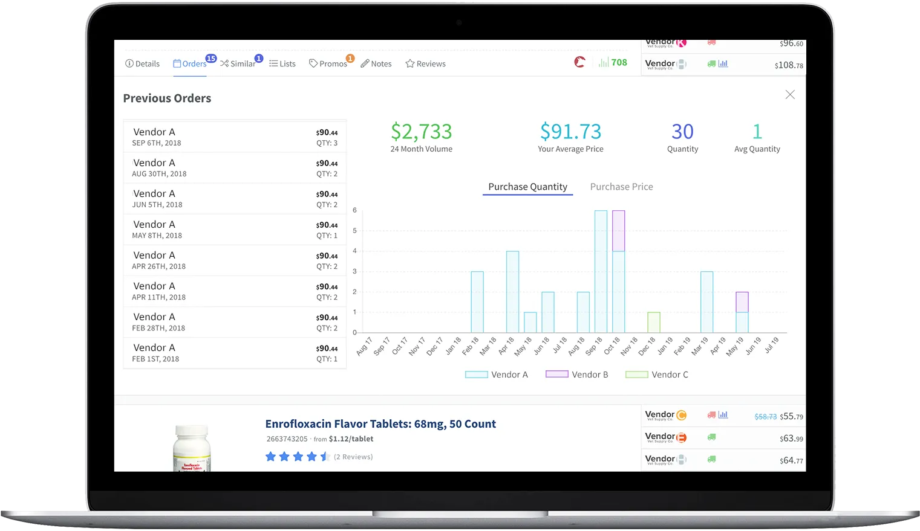Image resolution: width=920 pixels, height=531 pixels.
Task: Switch to the Purchase Price chart tab
Action: (x=621, y=187)
